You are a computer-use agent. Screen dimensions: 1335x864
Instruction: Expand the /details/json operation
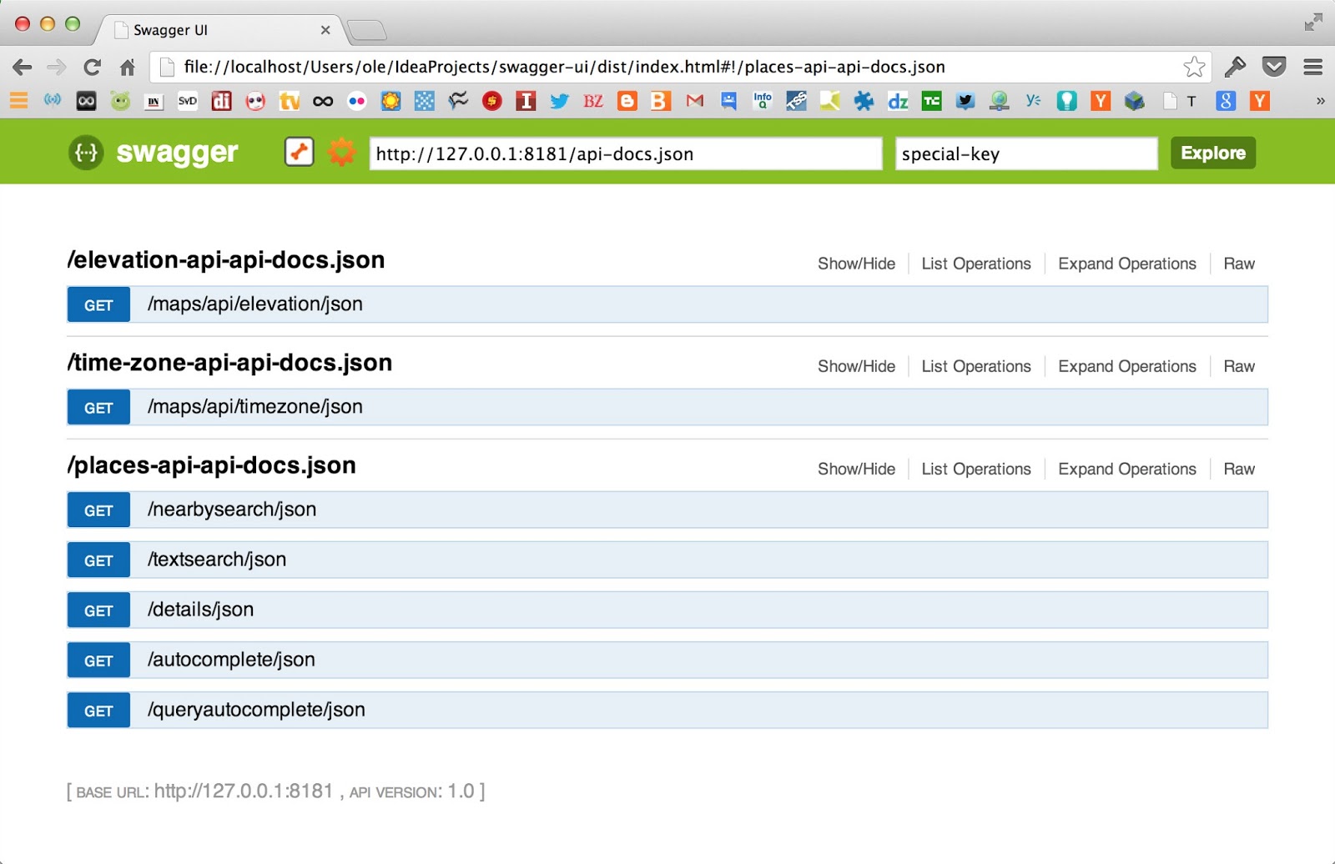(667, 610)
